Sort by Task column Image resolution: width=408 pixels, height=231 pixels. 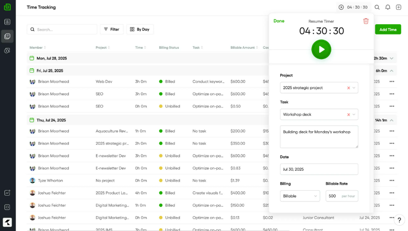(198, 47)
